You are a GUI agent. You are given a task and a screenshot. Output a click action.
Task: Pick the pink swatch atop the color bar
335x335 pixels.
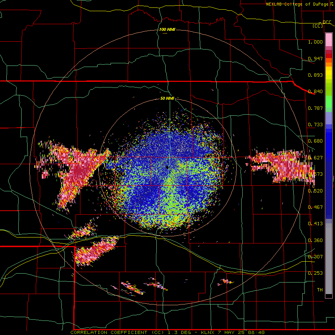point(329,40)
